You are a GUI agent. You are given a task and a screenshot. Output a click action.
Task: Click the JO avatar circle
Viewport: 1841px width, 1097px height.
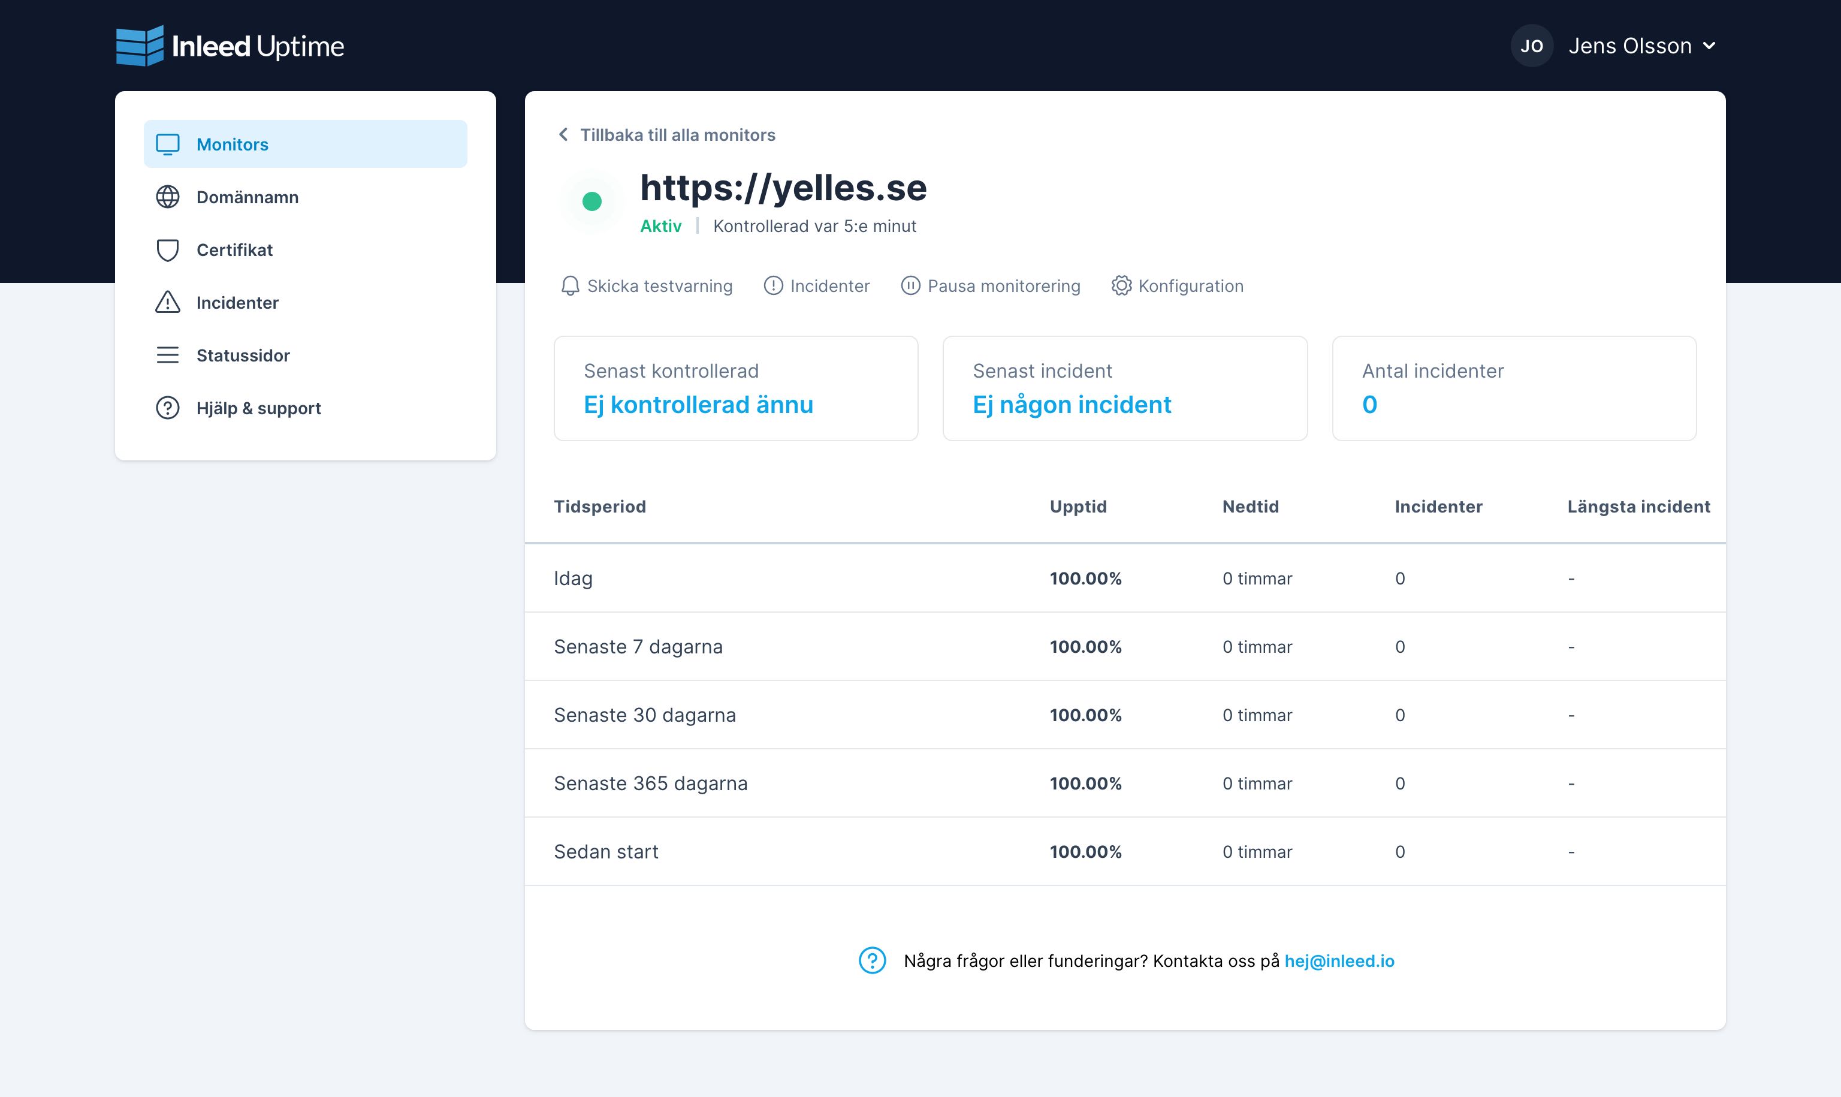point(1531,46)
